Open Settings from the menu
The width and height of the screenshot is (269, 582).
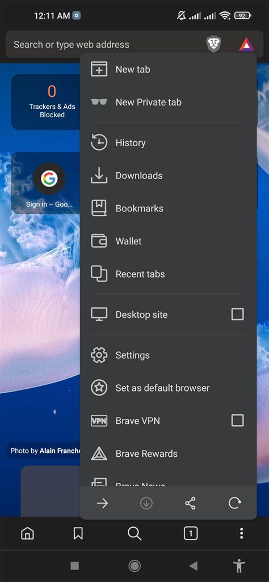tap(169, 355)
